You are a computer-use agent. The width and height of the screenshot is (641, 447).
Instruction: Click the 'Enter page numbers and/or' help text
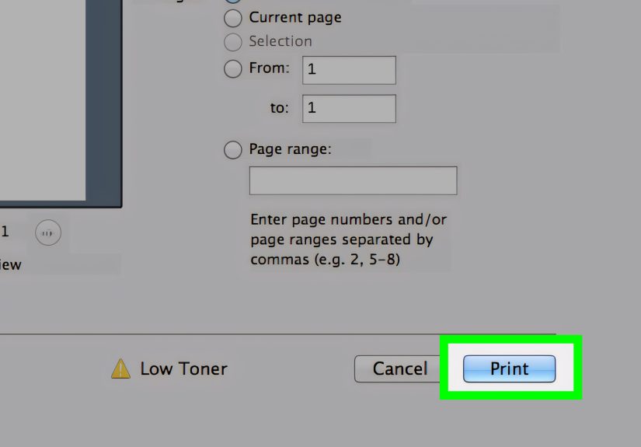click(x=348, y=219)
